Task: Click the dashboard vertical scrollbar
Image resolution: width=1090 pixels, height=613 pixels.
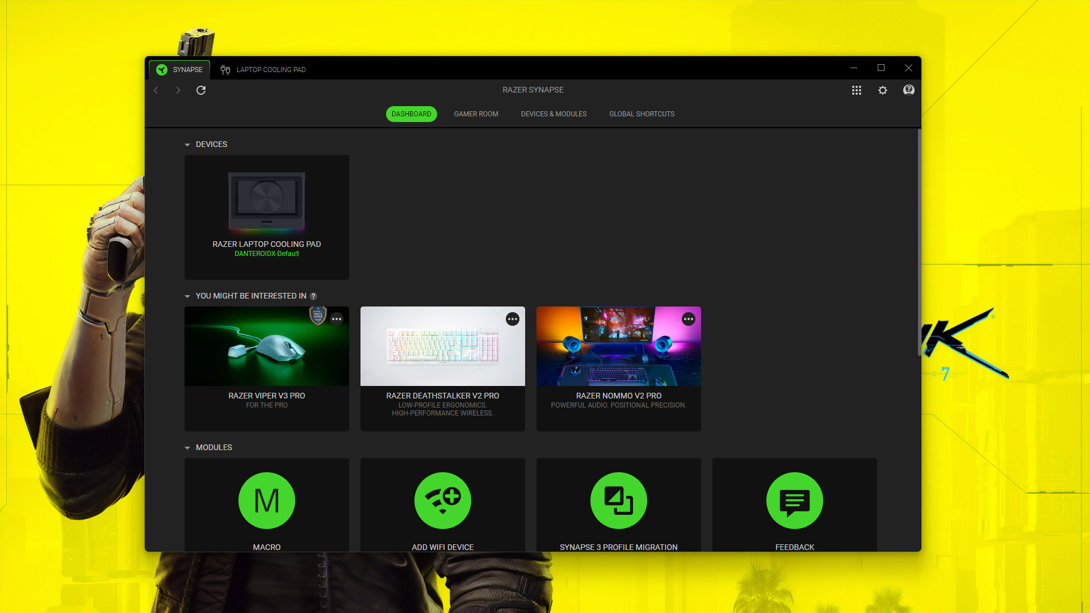Action: tap(919, 243)
